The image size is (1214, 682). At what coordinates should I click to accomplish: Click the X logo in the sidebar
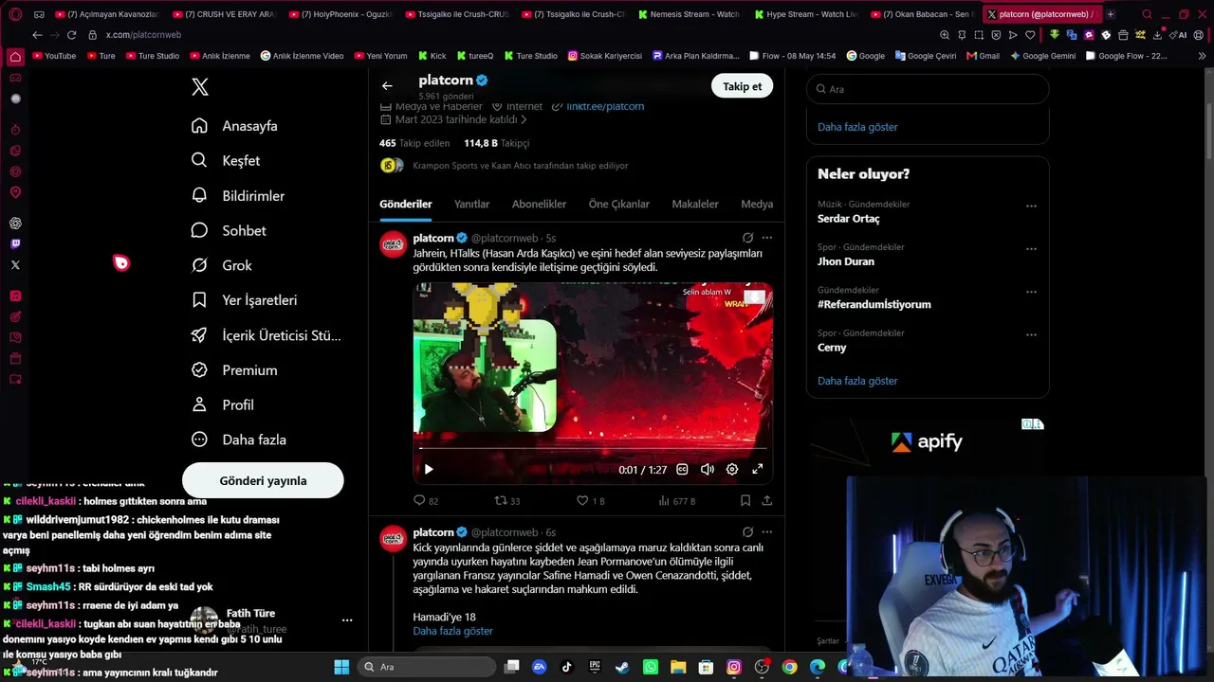point(200,87)
